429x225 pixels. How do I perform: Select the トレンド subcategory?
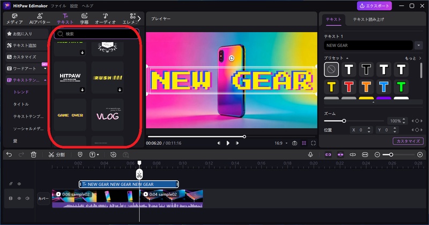[x=21, y=92]
